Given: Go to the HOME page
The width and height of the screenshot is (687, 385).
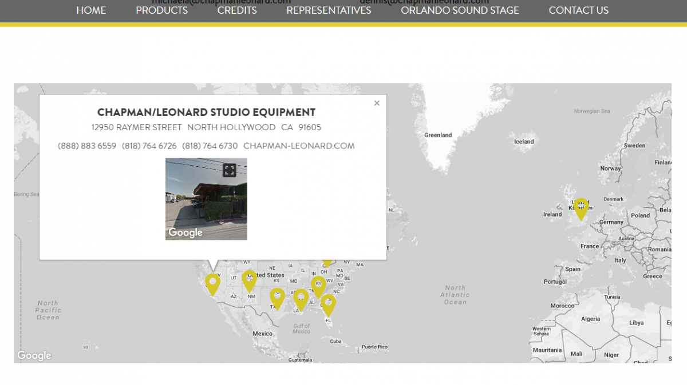Looking at the screenshot, I should tap(91, 10).
